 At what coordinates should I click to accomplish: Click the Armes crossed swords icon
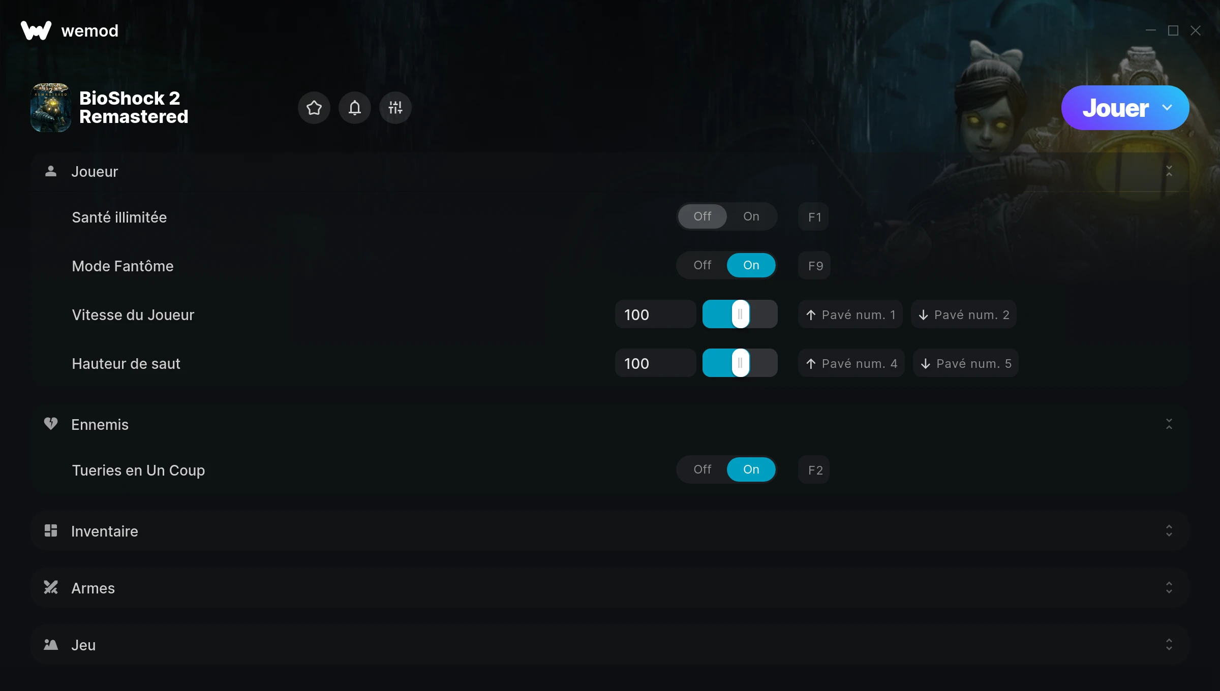pos(51,587)
